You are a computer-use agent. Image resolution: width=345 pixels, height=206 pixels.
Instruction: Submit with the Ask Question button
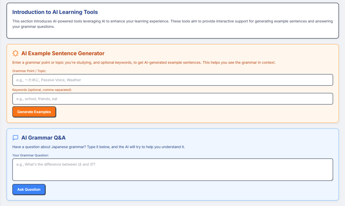[x=29, y=190]
